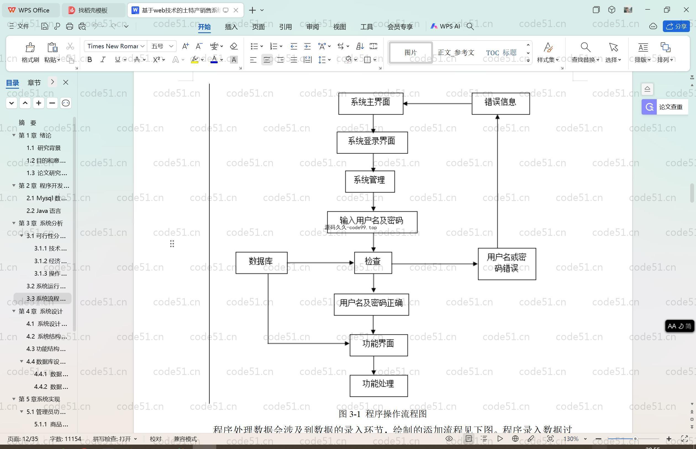Screen dimensions: 696x449
Task: Click the Print Preview icon
Action: click(82, 26)
